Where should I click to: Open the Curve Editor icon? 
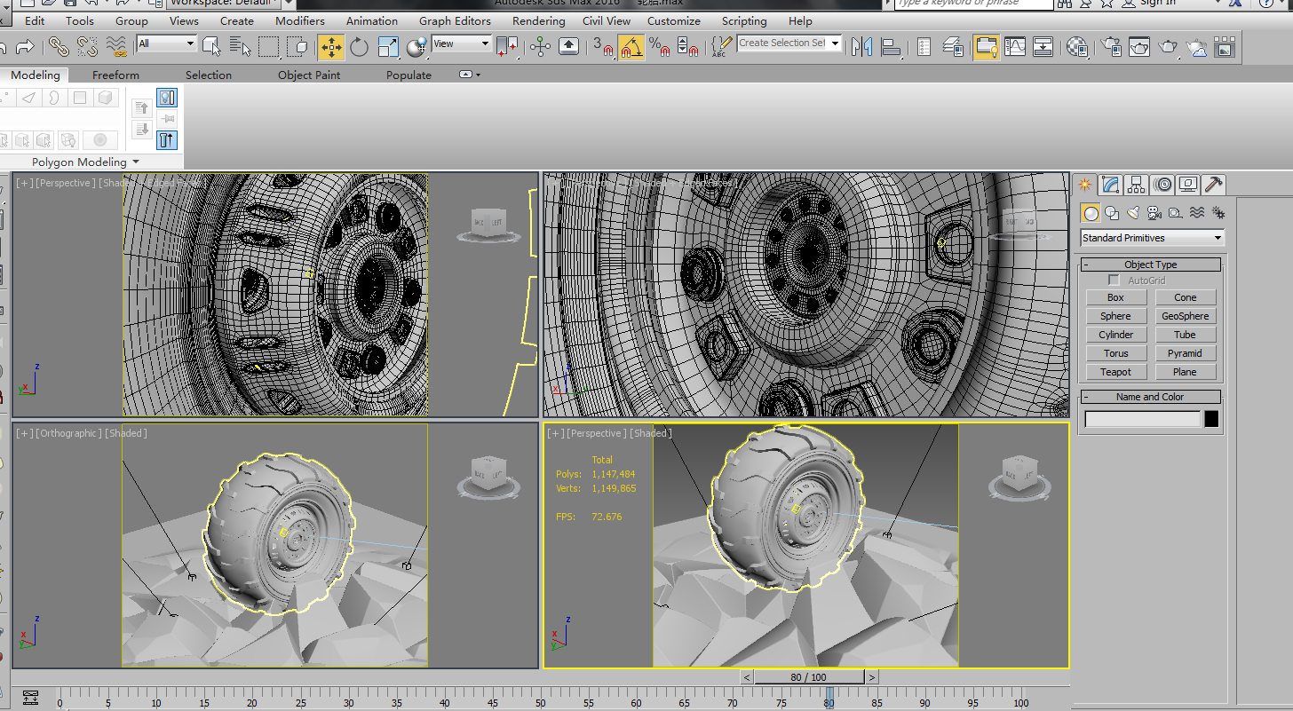click(1014, 46)
